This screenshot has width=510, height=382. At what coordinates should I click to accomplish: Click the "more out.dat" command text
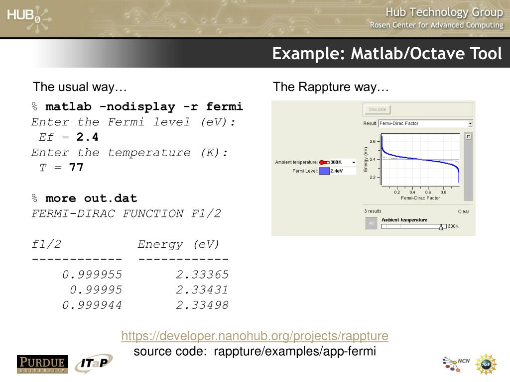[x=91, y=198]
